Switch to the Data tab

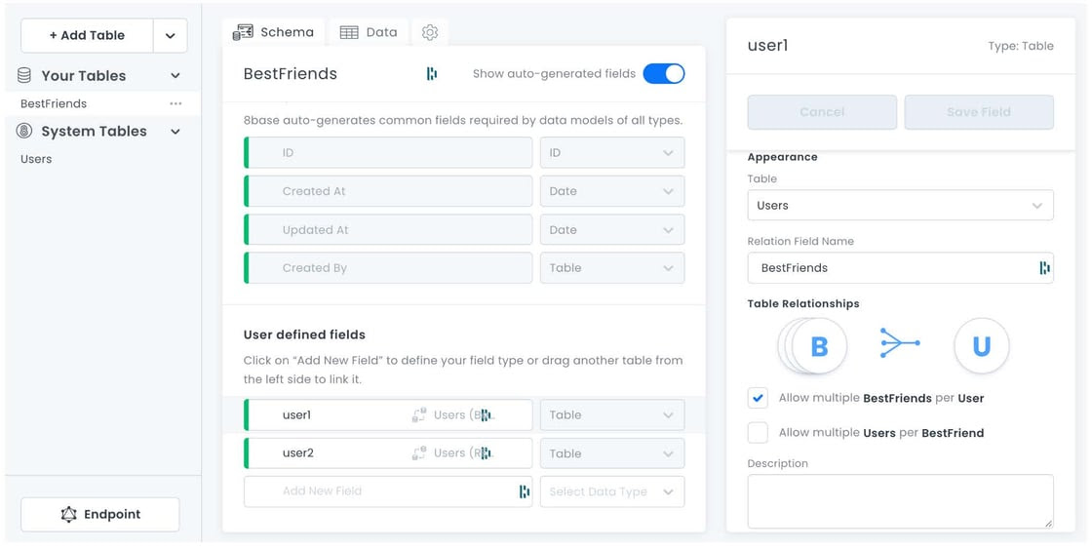tap(369, 32)
